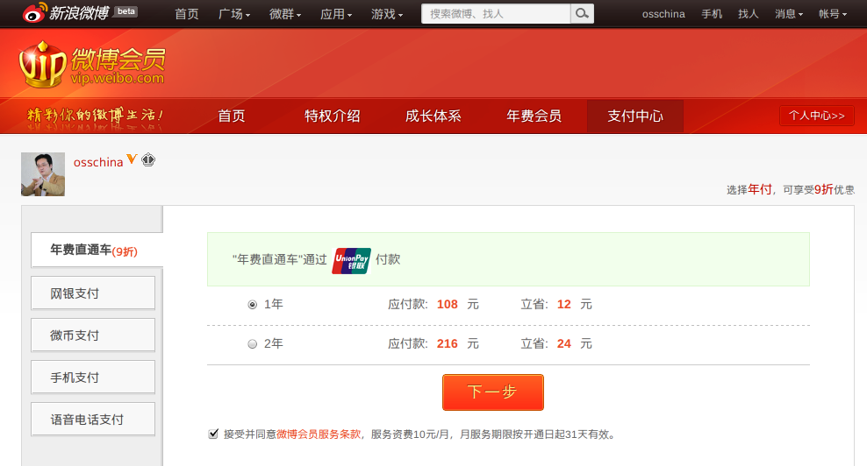This screenshot has width=867, height=466.
Task: Click the osschina link in top bar
Action: [x=663, y=14]
